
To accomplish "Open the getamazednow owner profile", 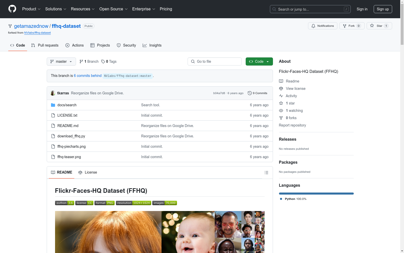I will tap(31, 26).
